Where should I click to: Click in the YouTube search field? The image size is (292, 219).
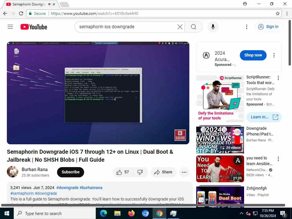pos(127,27)
